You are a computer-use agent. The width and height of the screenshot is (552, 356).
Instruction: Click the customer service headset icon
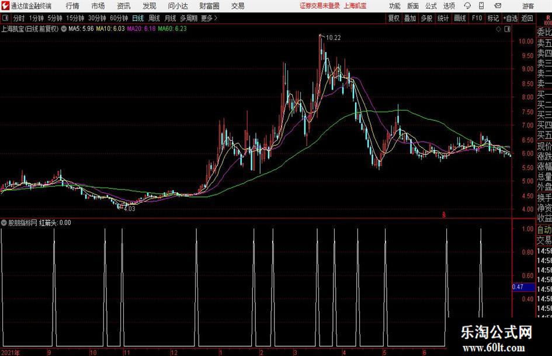(x=467, y=6)
